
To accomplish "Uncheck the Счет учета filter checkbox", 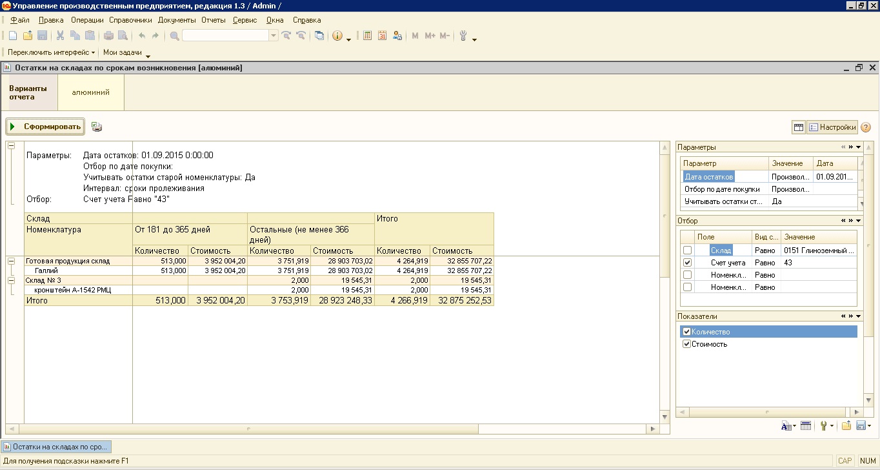I will 688,263.
